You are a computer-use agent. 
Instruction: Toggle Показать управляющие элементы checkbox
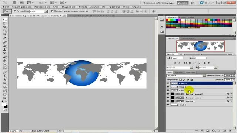(52, 11)
